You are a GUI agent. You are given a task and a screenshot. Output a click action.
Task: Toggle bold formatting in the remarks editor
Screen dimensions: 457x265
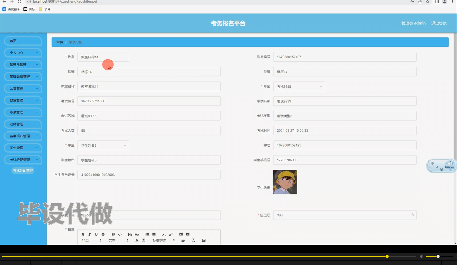pos(83,235)
